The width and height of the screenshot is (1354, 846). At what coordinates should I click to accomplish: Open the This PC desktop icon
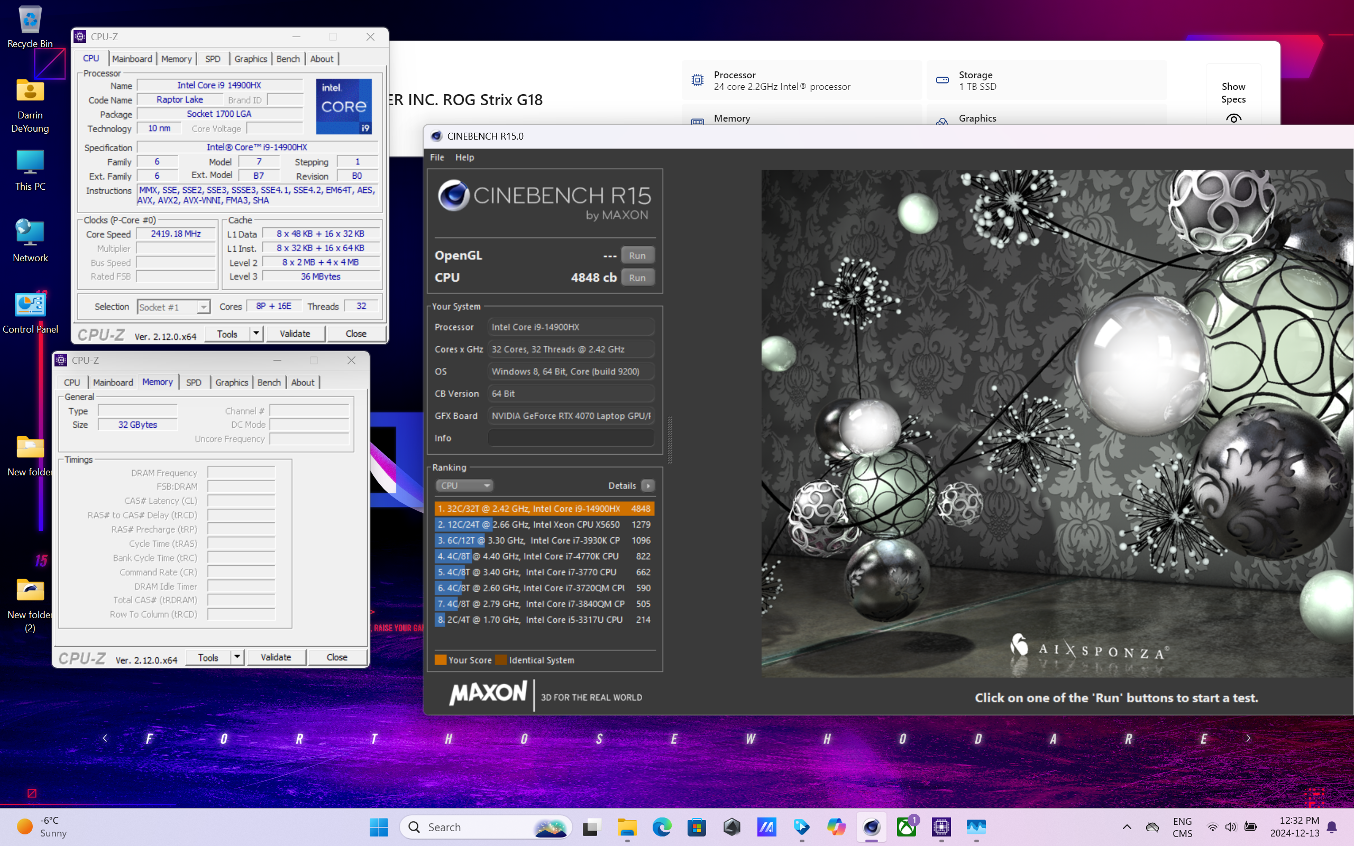(x=30, y=170)
